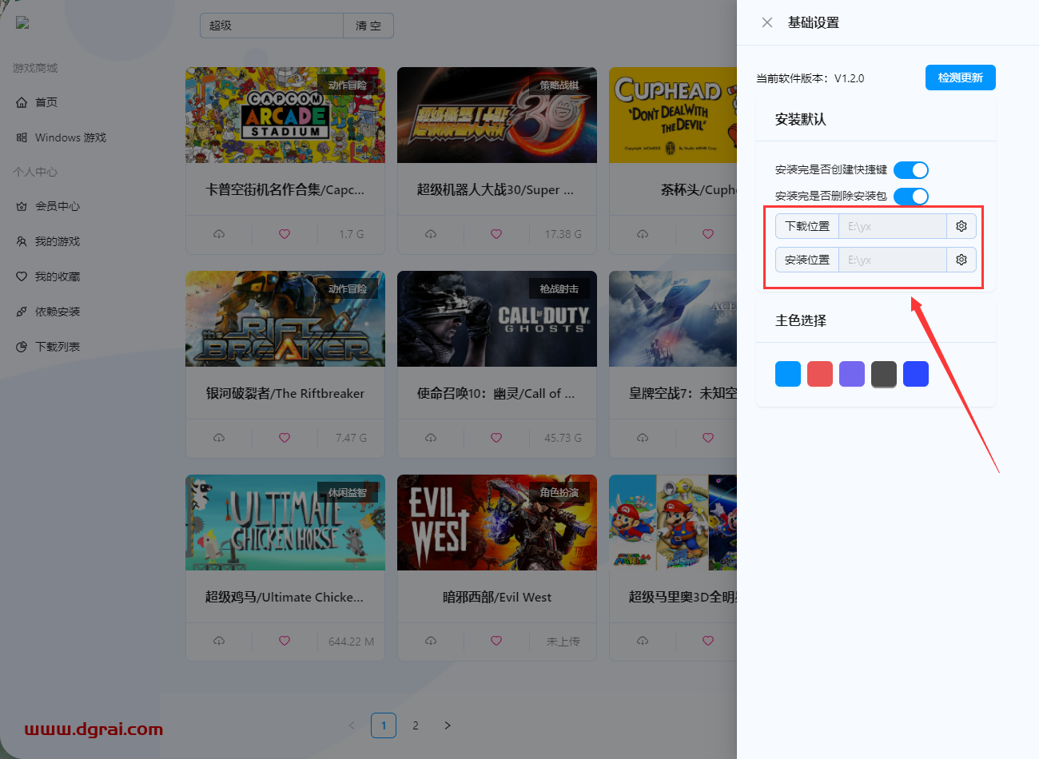The width and height of the screenshot is (1039, 759).
Task: Close the 基础设置 panel with X icon
Action: click(x=767, y=22)
